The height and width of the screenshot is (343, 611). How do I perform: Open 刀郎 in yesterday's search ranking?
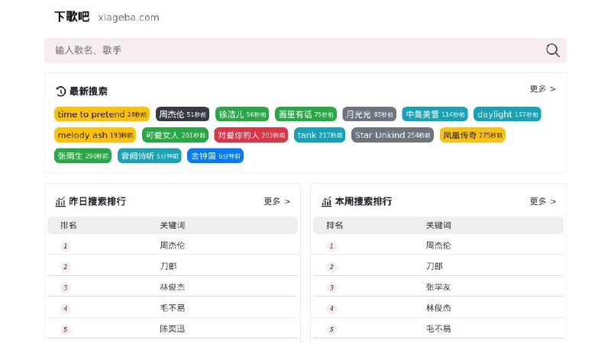tap(168, 267)
